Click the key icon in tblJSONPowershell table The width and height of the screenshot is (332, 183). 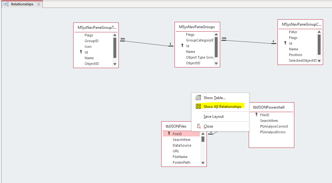point(256,115)
